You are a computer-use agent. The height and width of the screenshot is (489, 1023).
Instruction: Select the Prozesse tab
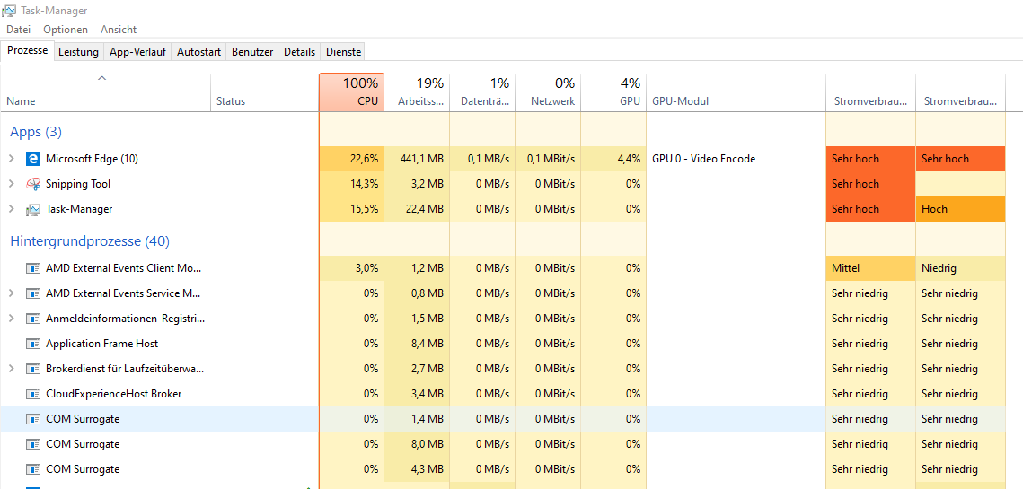pyautogui.click(x=28, y=51)
